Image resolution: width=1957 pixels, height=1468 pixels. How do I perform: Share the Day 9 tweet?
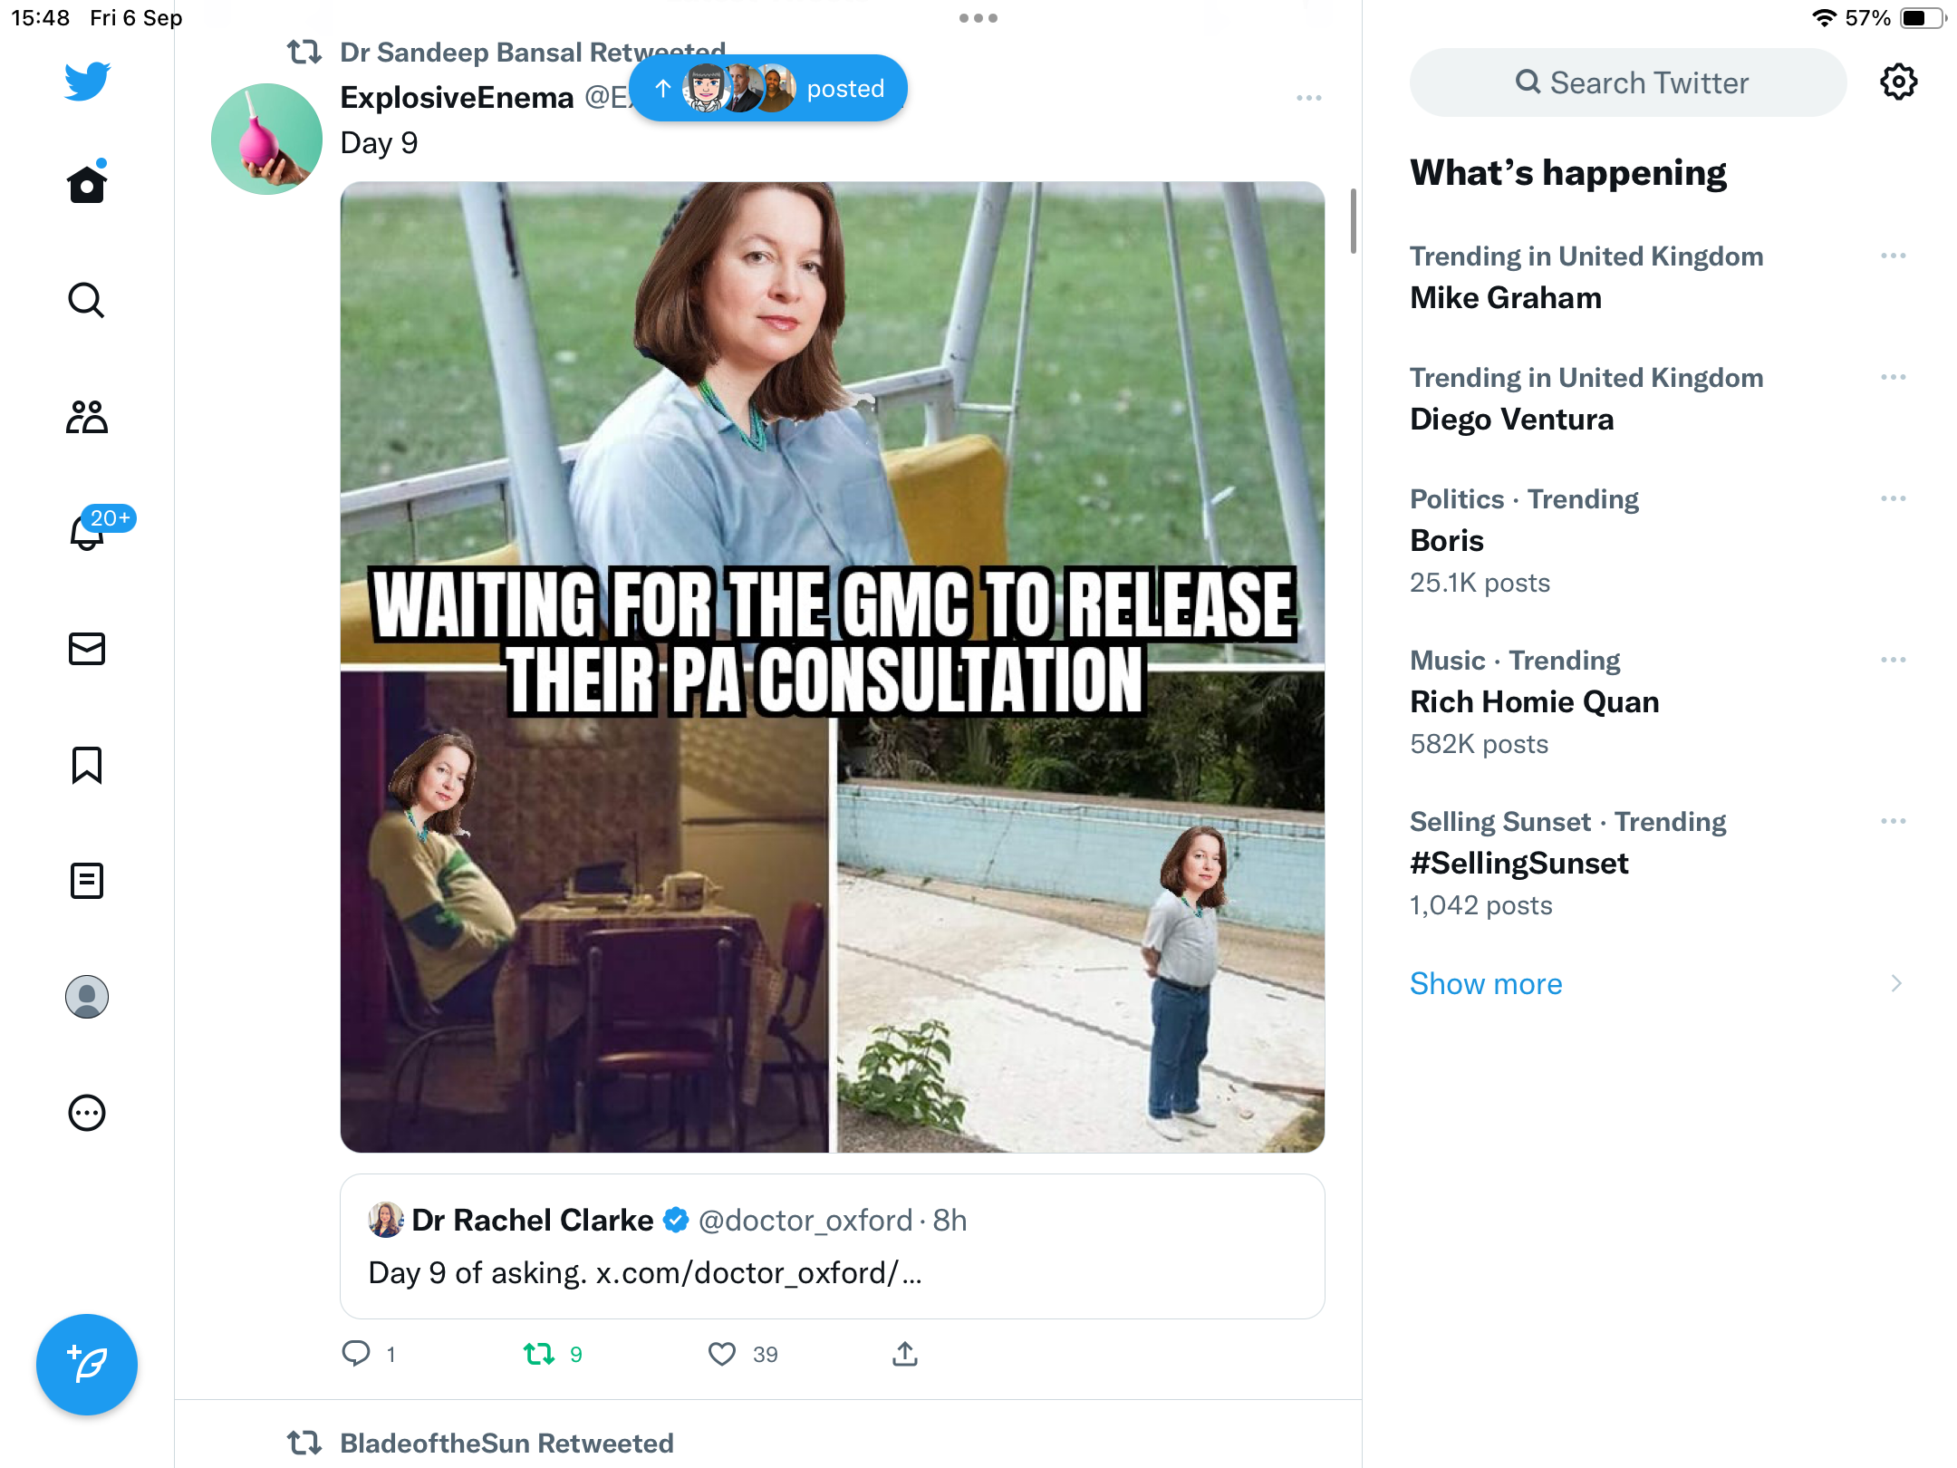pos(905,1354)
